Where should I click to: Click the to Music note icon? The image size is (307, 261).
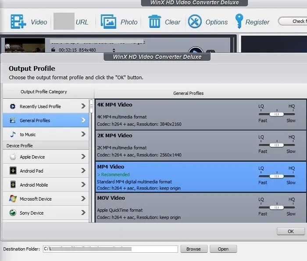click(x=13, y=134)
